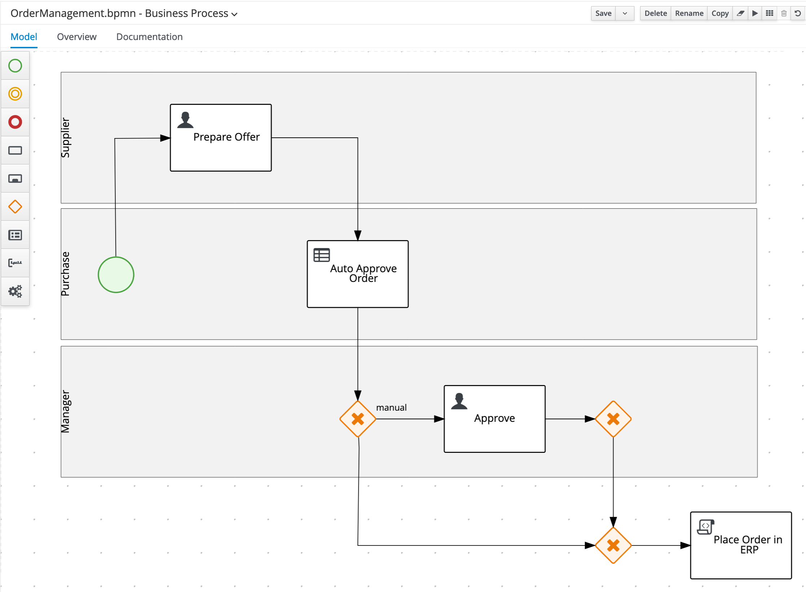The image size is (806, 592).
Task: Select the Artifacts palette icon
Action: (x=15, y=263)
